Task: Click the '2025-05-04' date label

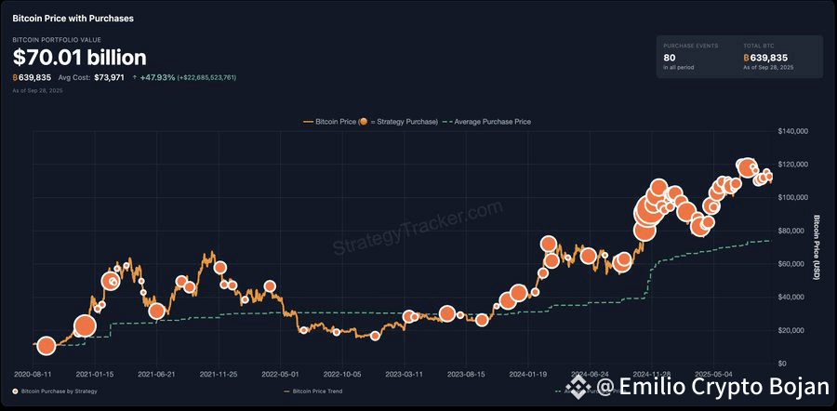Action: pos(713,374)
